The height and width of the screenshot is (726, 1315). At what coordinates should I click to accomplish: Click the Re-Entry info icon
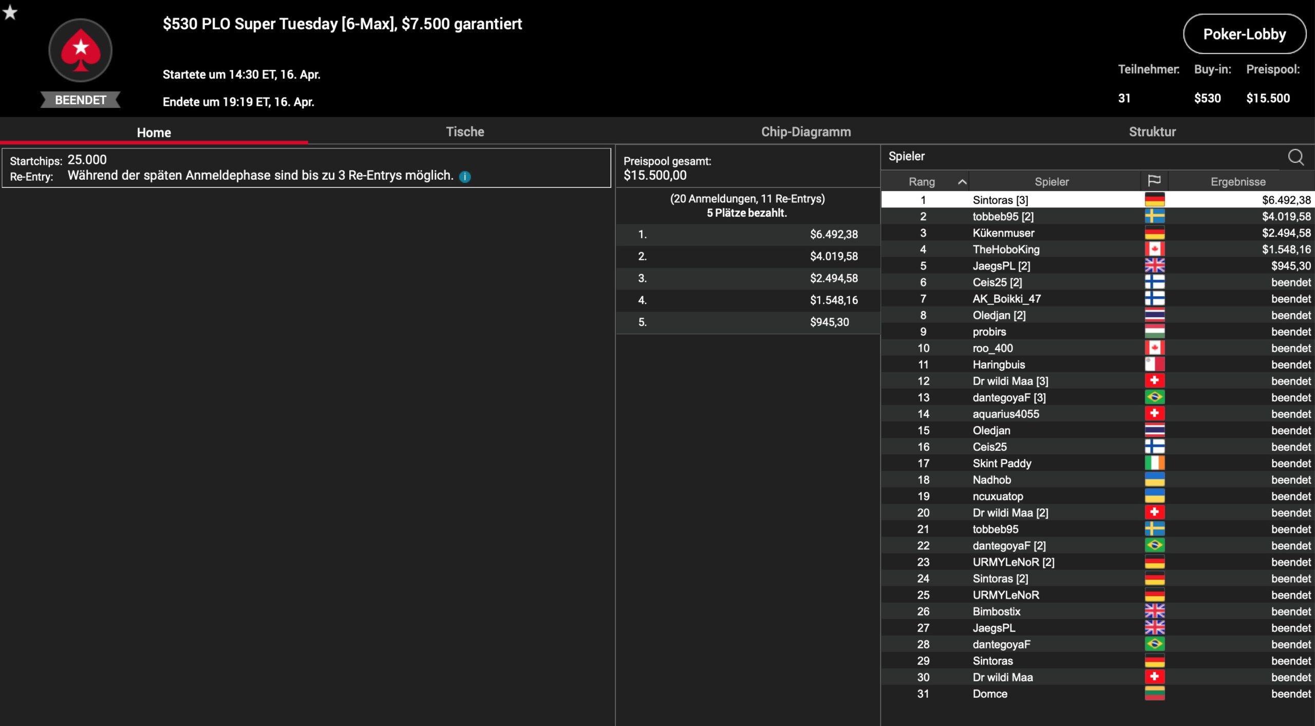[465, 177]
